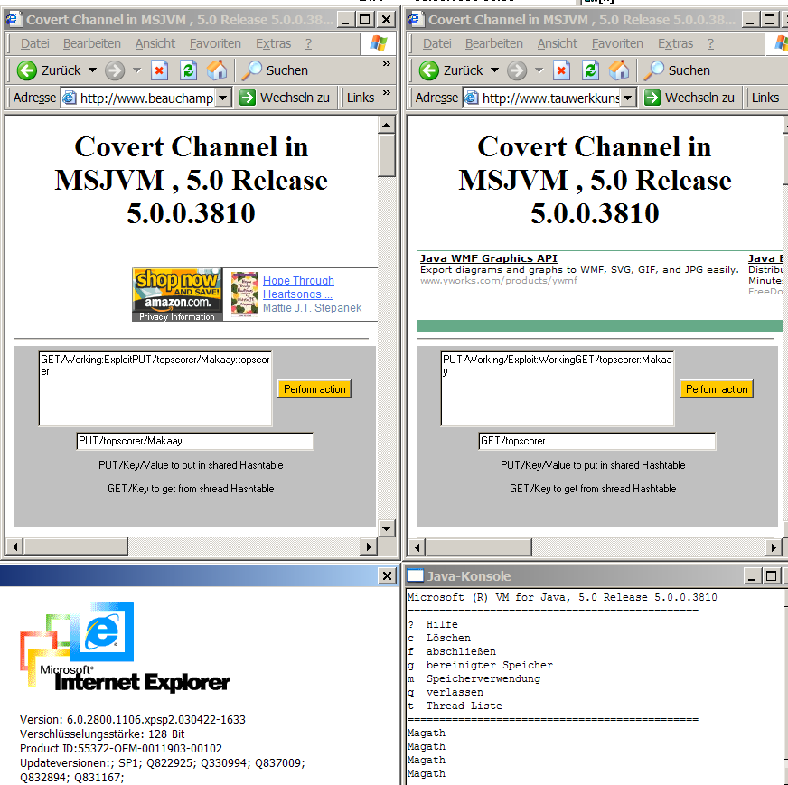Viewport: 788px width, 785px height.
Task: Expand address dropdown in left browser window
Action: pos(223,98)
